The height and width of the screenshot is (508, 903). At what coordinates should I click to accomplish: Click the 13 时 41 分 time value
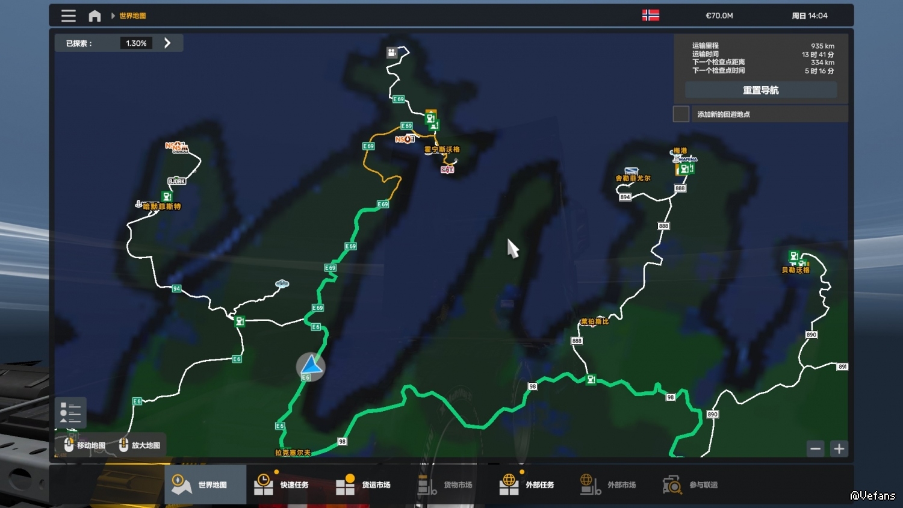pos(818,54)
